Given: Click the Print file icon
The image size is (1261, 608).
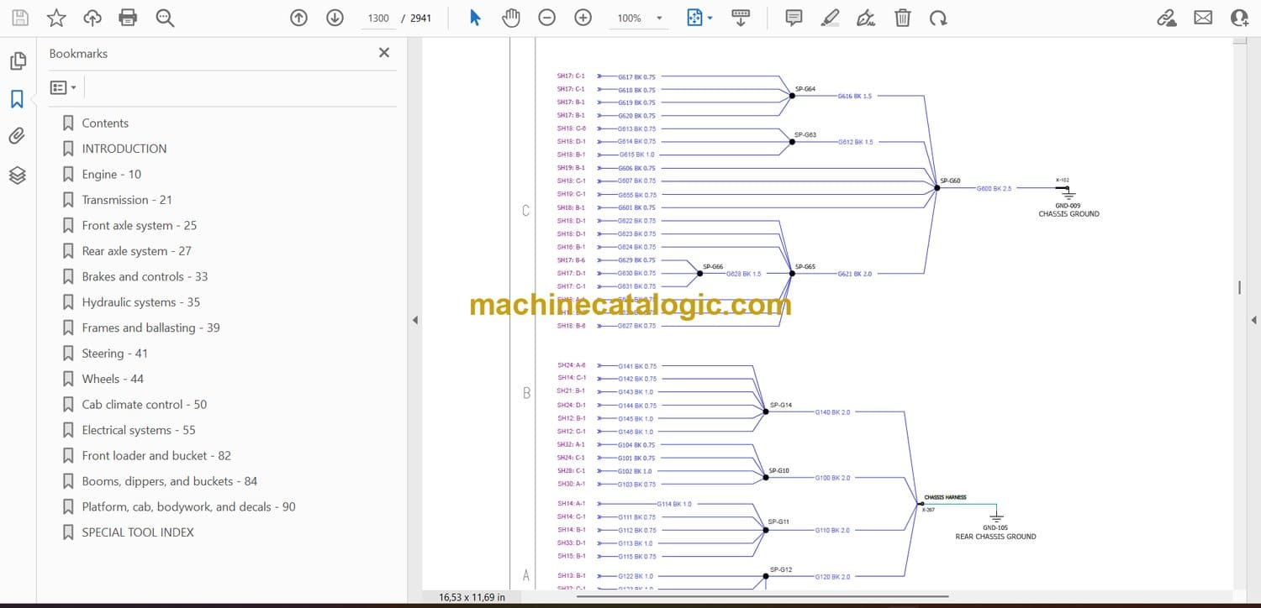Looking at the screenshot, I should coord(128,18).
